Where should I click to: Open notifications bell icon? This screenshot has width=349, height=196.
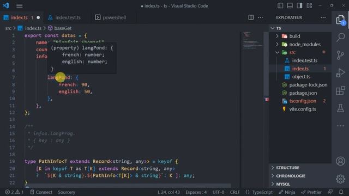coord(341,192)
